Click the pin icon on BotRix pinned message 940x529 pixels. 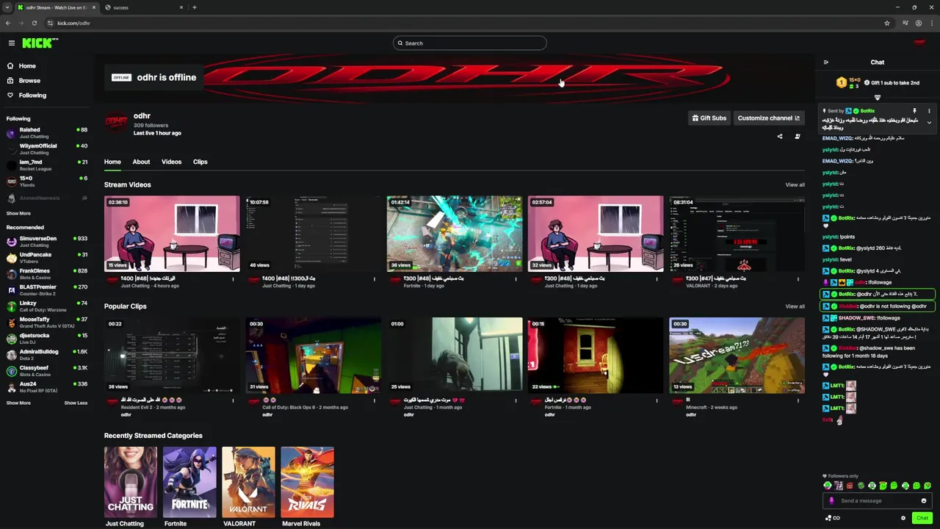914,111
